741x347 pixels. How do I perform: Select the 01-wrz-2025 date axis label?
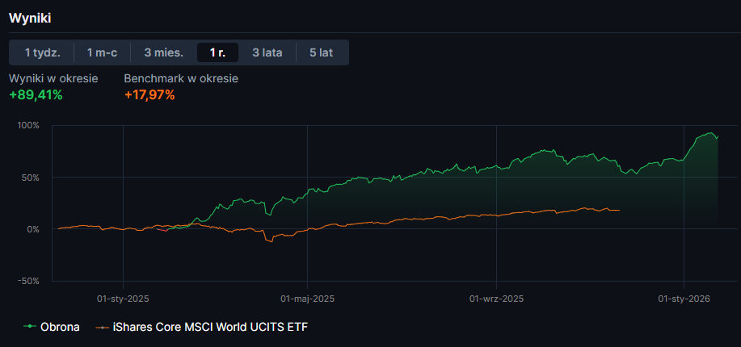coord(497,299)
